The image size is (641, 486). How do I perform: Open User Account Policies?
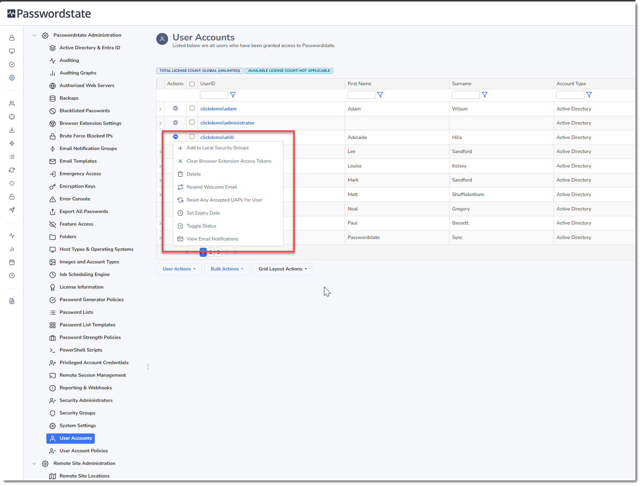click(x=84, y=451)
